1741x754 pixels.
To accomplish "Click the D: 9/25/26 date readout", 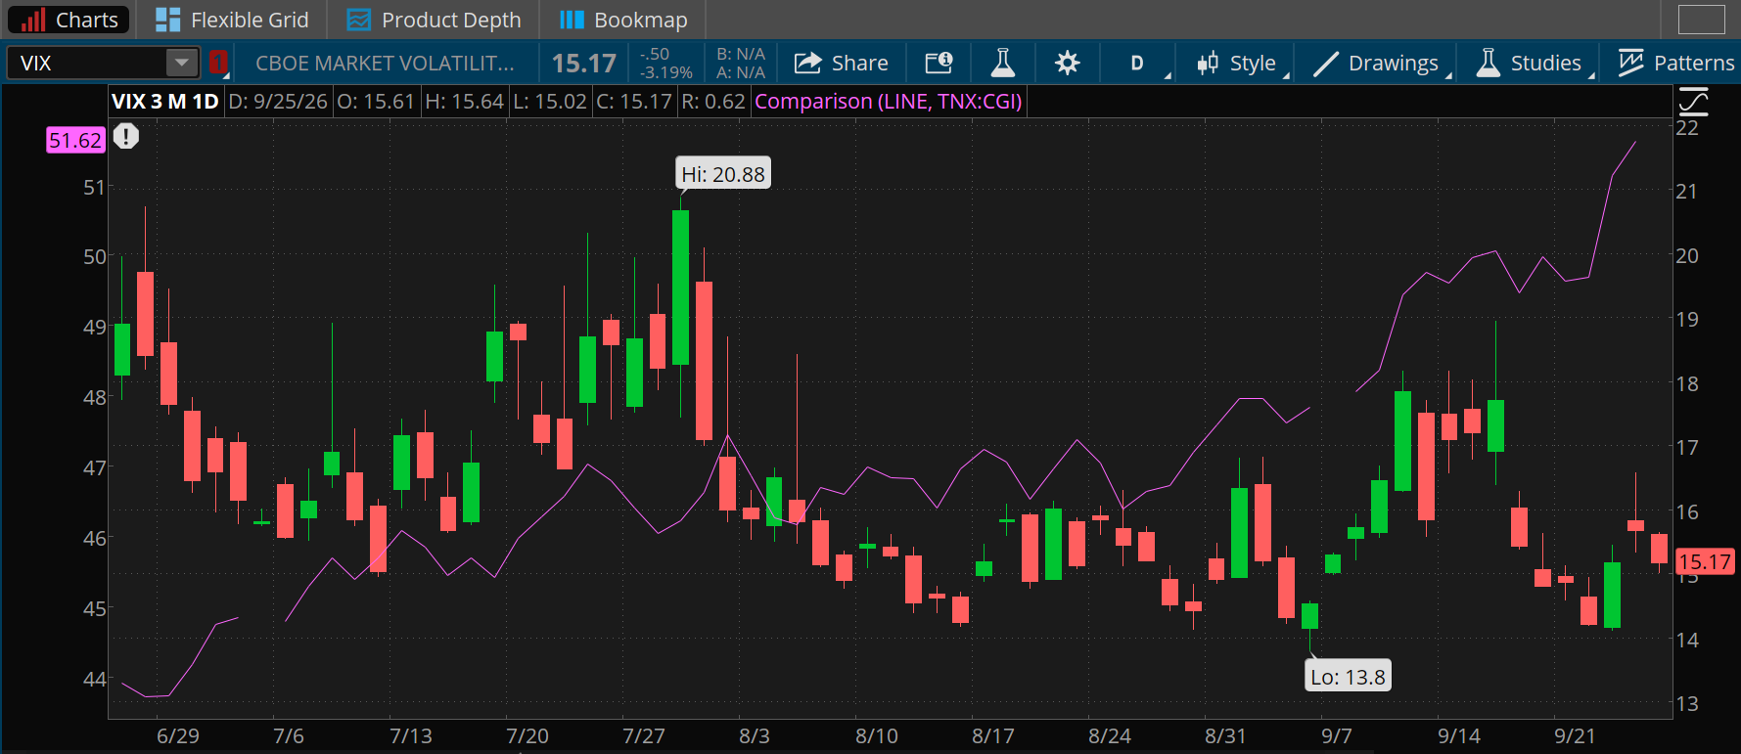I will point(278,102).
